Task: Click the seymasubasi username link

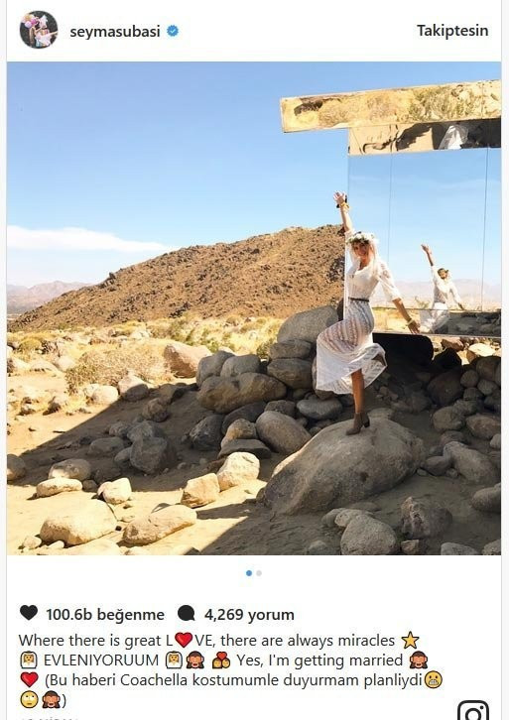Action: (x=115, y=31)
